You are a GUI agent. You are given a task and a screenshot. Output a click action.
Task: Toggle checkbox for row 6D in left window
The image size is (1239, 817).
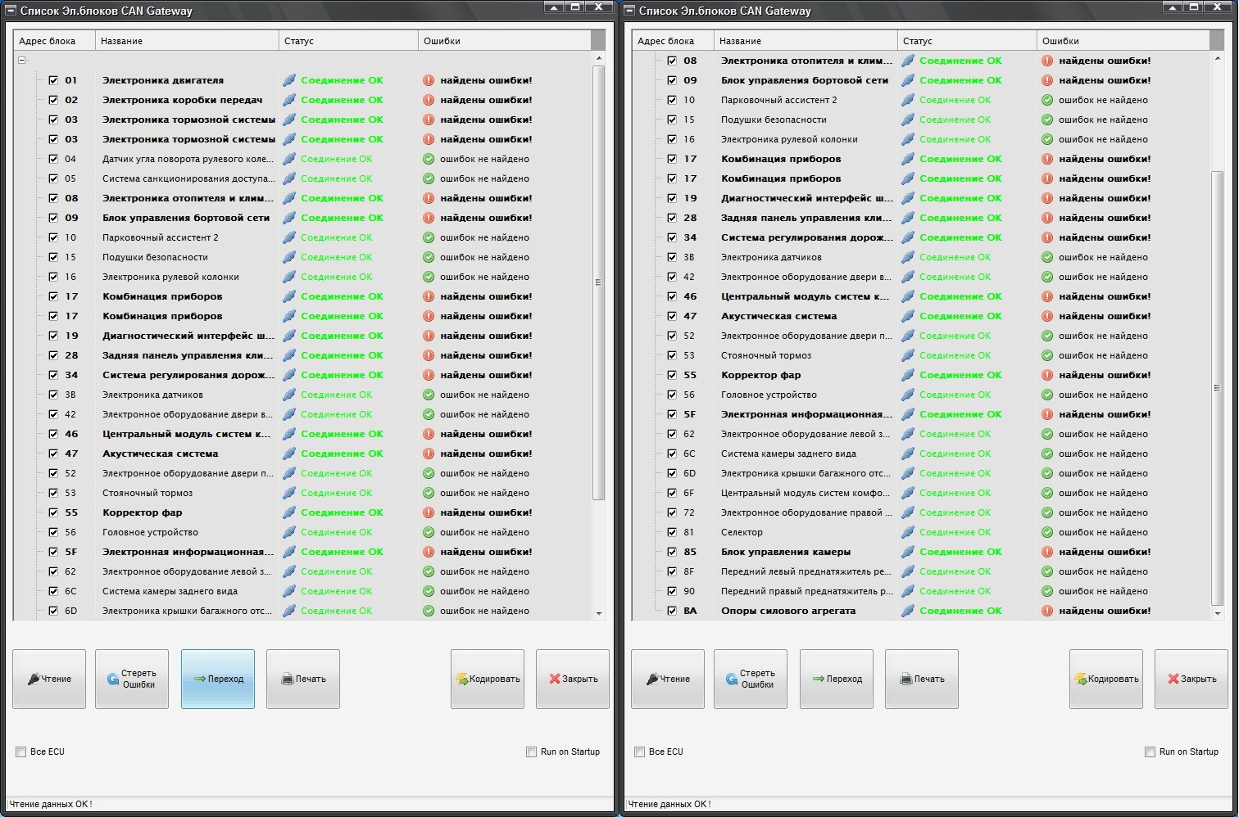tap(53, 611)
